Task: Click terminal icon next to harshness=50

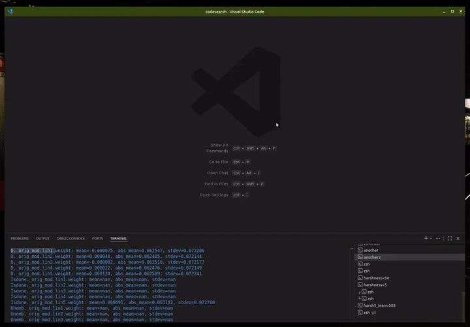Action: [x=360, y=278]
